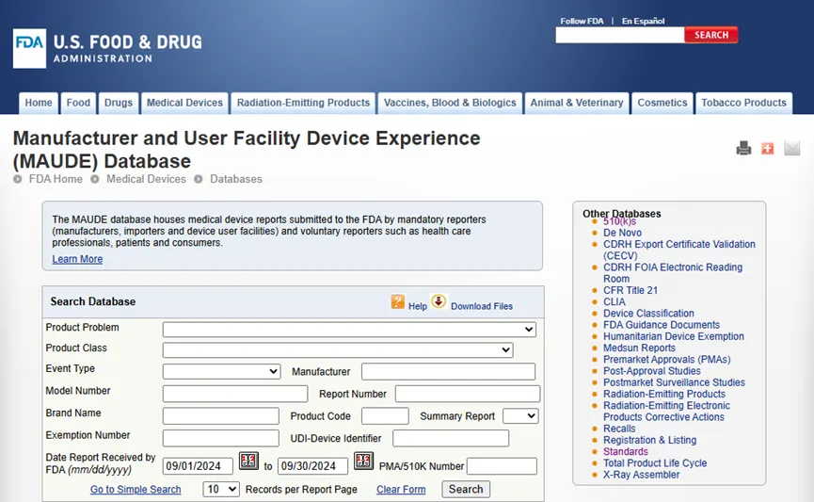Change the Records per Report Page dropdown
The height and width of the screenshot is (502, 814).
[x=221, y=489]
